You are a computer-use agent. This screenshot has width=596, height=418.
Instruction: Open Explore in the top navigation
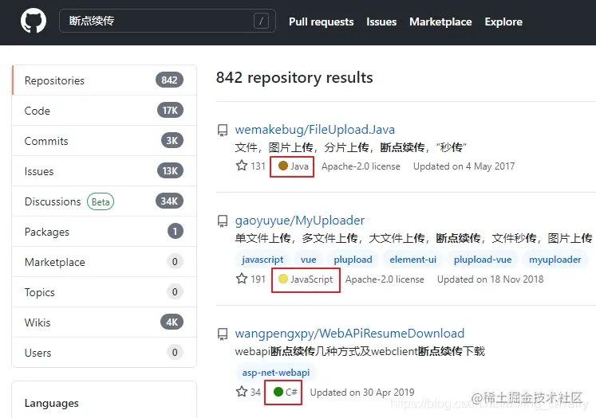coord(503,21)
